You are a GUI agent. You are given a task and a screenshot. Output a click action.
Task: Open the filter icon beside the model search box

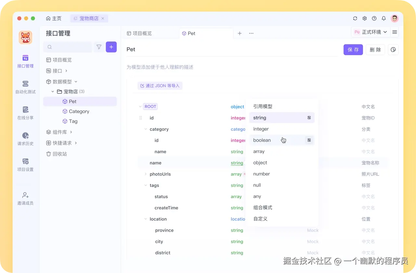coord(99,47)
